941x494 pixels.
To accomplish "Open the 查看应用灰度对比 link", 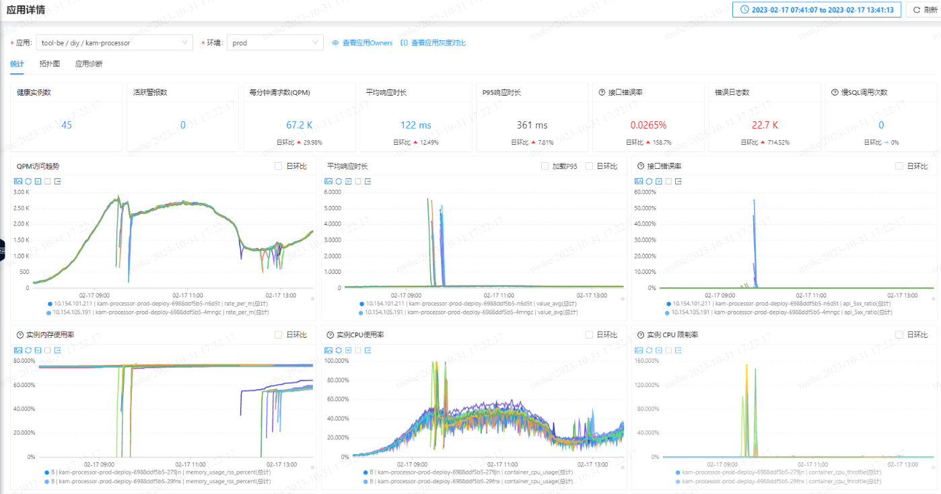I will [433, 42].
